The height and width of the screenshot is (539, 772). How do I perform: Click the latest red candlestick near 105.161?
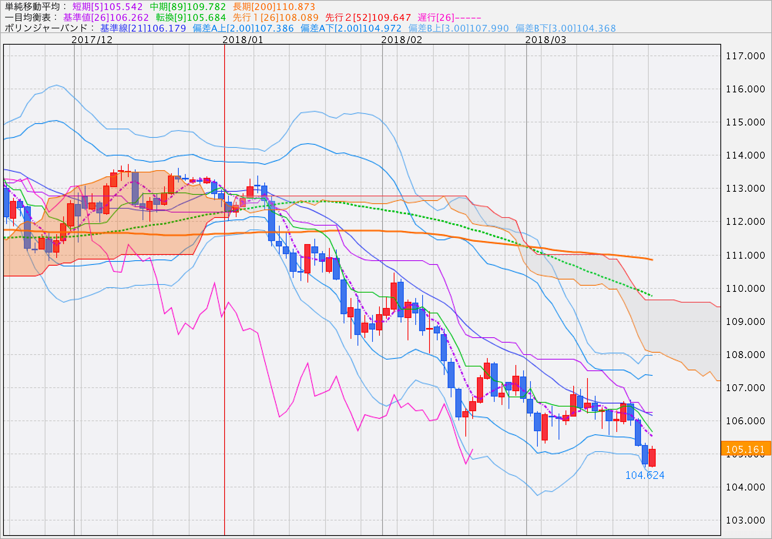[x=652, y=457]
